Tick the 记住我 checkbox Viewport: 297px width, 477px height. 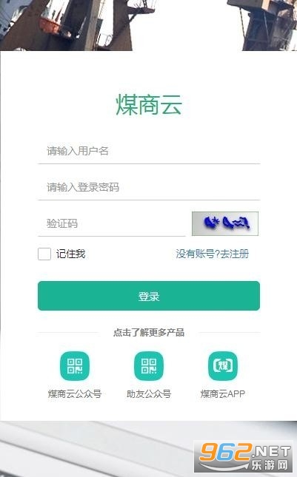[x=44, y=254]
